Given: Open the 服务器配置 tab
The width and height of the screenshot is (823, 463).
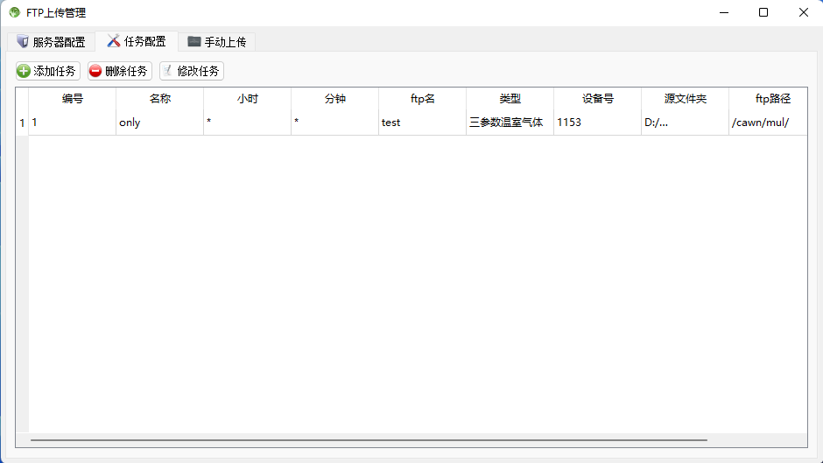Looking at the screenshot, I should coord(51,42).
